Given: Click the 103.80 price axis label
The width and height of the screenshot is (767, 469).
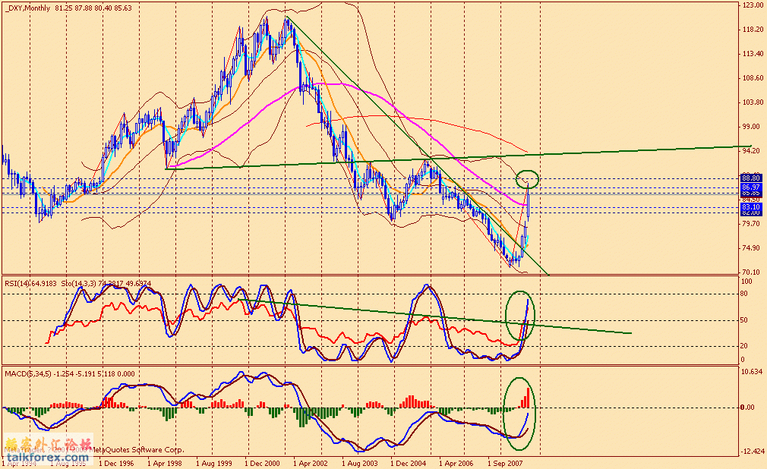Looking at the screenshot, I should click(753, 102).
